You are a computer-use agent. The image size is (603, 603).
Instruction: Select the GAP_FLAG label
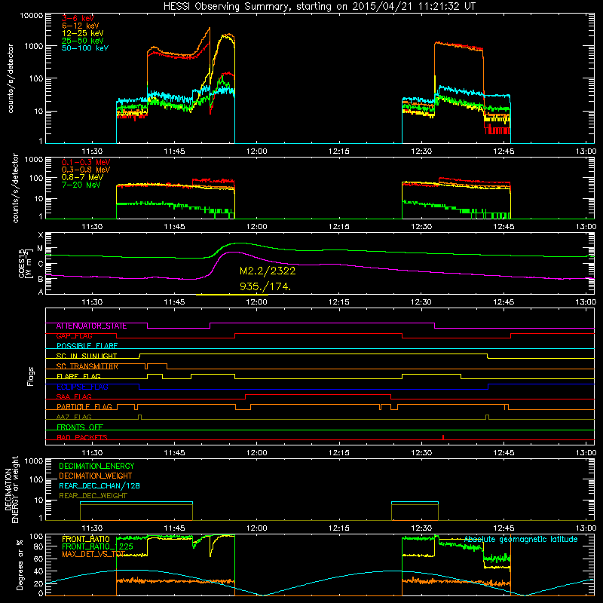[x=74, y=336]
